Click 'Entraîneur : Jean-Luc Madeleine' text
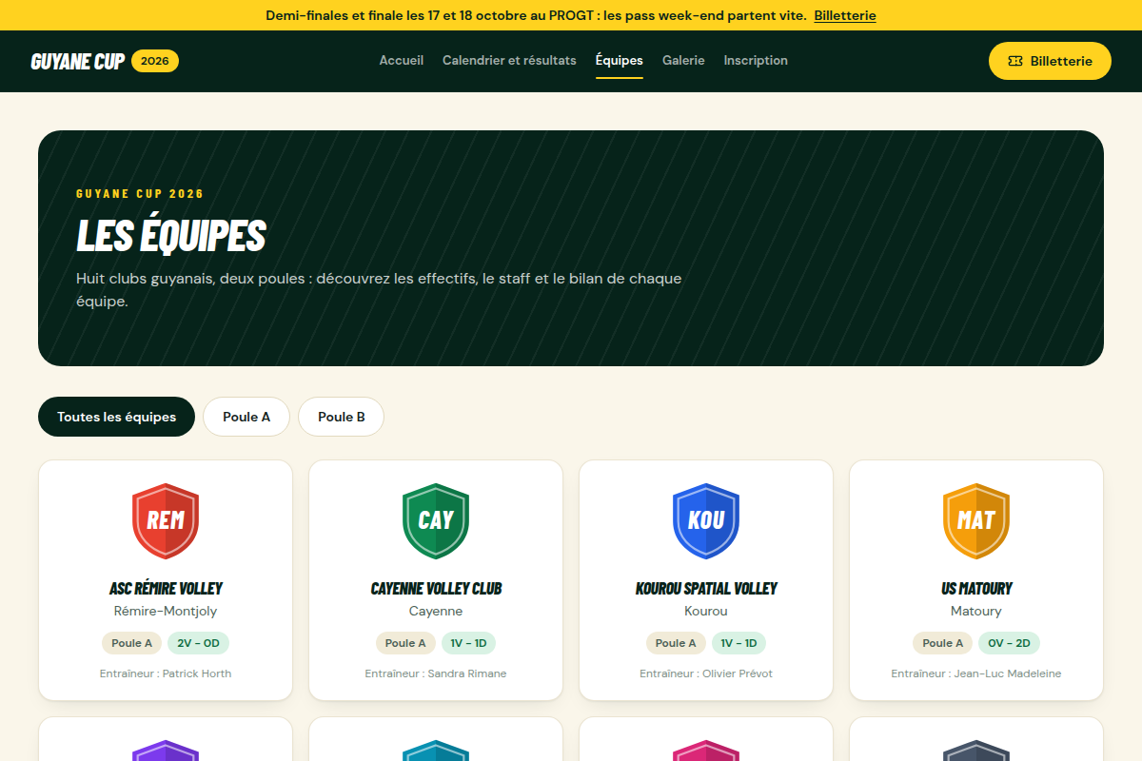Screen dimensions: 1142x761 click(976, 673)
